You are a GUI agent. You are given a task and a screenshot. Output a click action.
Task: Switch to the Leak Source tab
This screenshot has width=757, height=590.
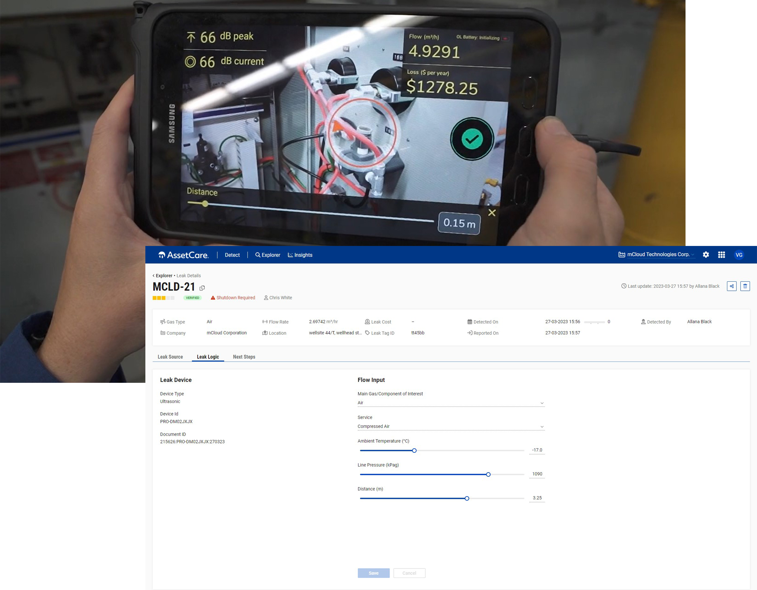(170, 357)
